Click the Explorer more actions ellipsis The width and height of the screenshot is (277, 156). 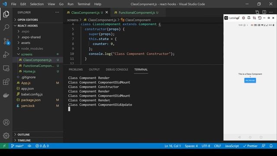(x=57, y=12)
